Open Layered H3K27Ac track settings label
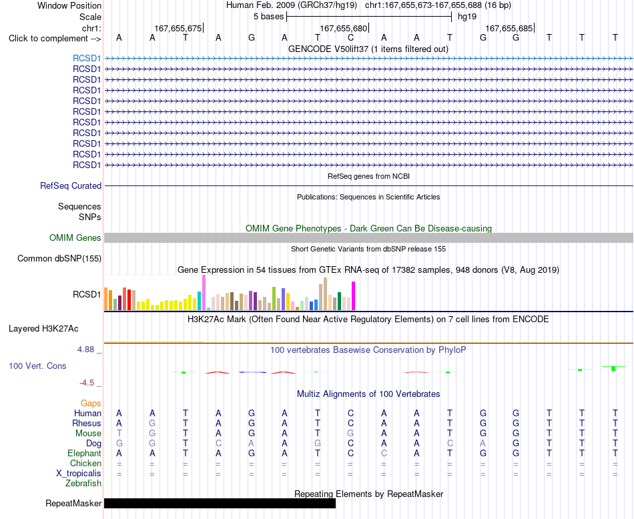This screenshot has height=519, width=634. pyautogui.click(x=43, y=329)
